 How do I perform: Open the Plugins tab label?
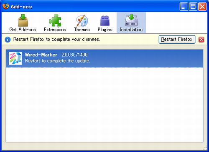105,30
